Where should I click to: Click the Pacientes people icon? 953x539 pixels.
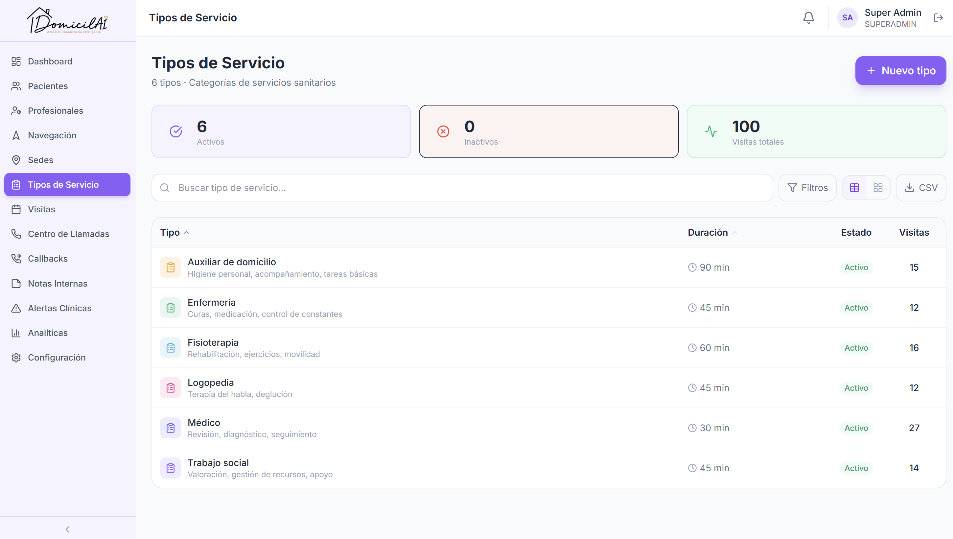pyautogui.click(x=16, y=86)
